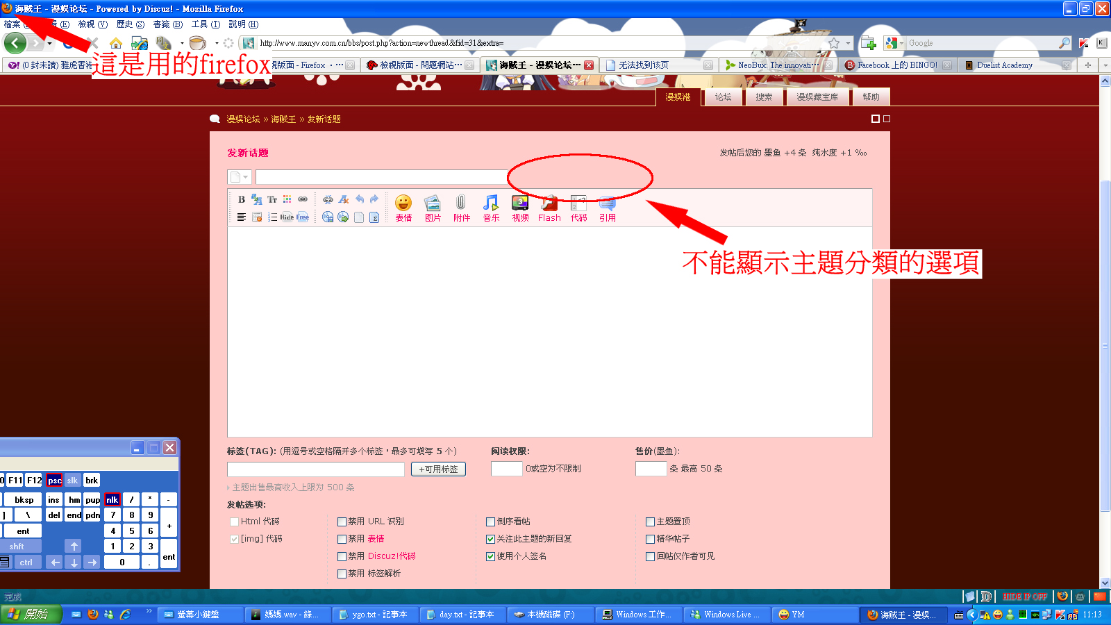
Task: Insert music with 音乐 icon
Action: click(x=491, y=208)
